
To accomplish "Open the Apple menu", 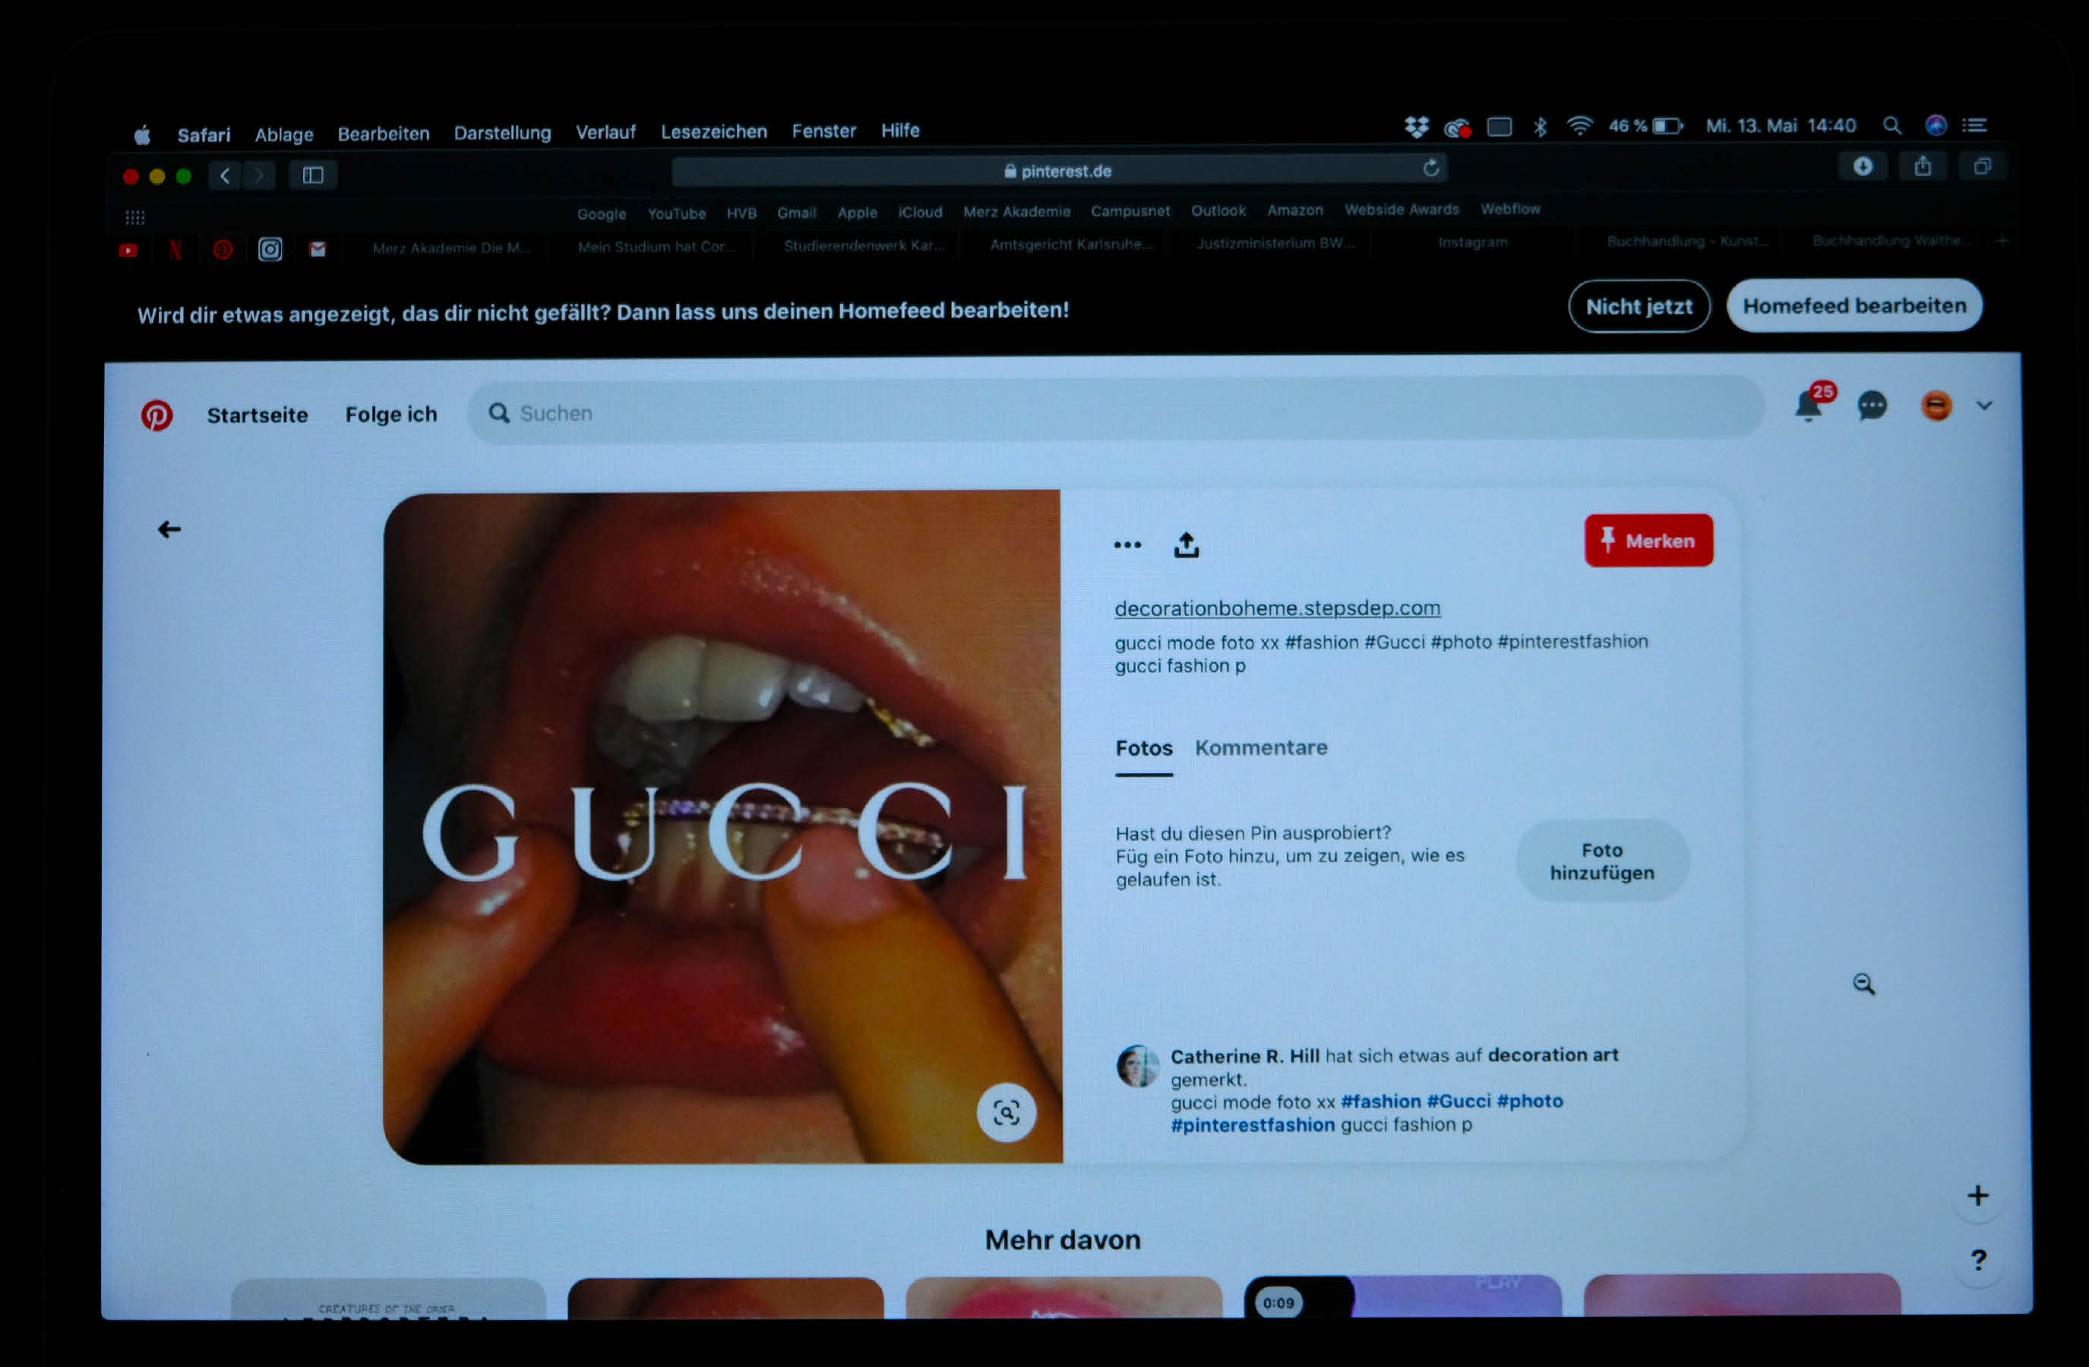I will point(142,135).
